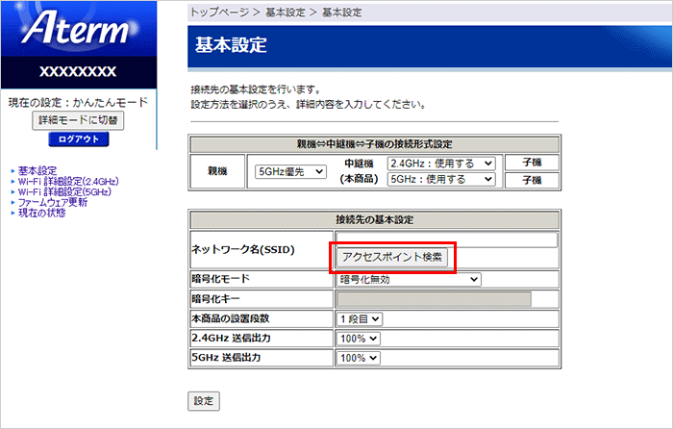Click トップページ in the breadcrumb

pos(217,12)
